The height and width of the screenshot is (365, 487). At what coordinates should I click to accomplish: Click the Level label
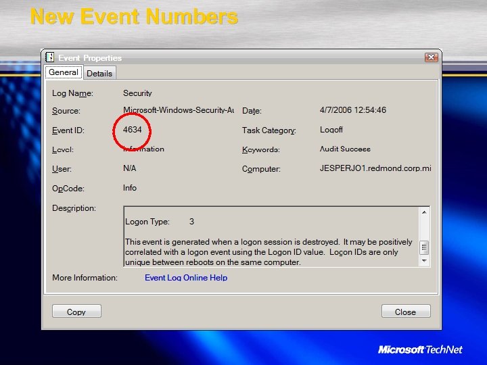[x=63, y=149]
